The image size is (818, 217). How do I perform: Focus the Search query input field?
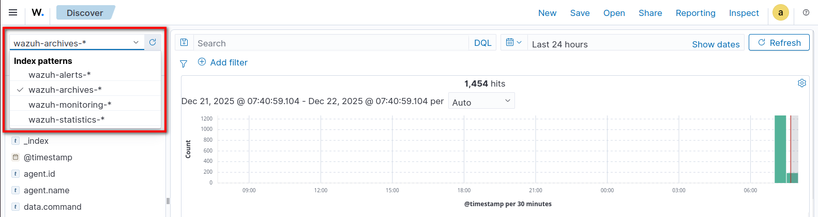tap(331, 43)
